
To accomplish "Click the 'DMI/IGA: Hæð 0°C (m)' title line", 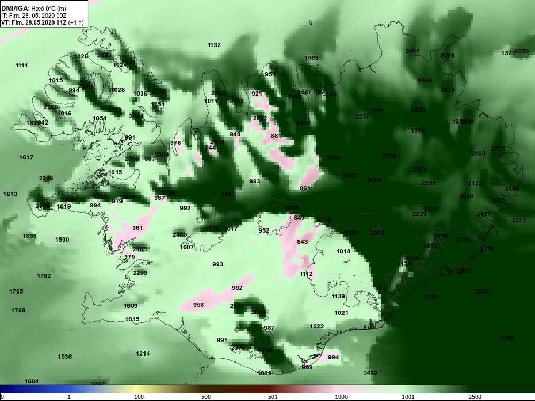I will click(33, 9).
